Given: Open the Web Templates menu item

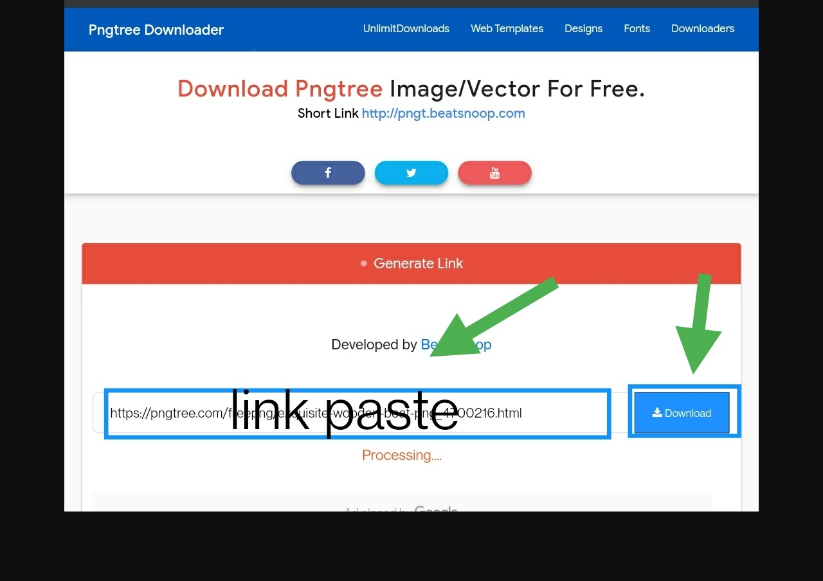Looking at the screenshot, I should [x=507, y=29].
